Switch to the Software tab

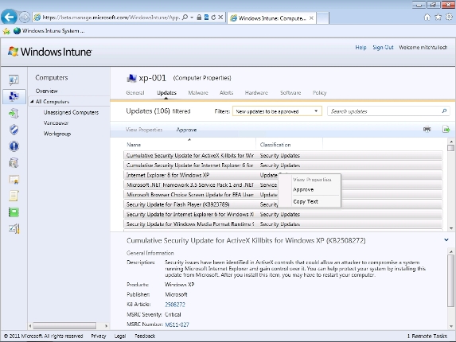[290, 93]
